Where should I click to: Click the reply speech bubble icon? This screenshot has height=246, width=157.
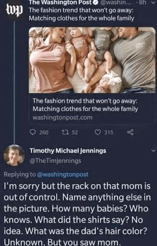click(x=33, y=133)
